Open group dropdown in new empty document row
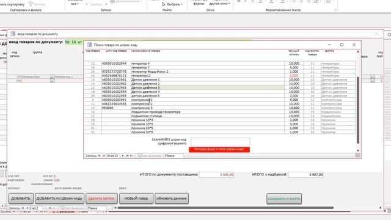This screenshot has width=391, height=220. 52,81
